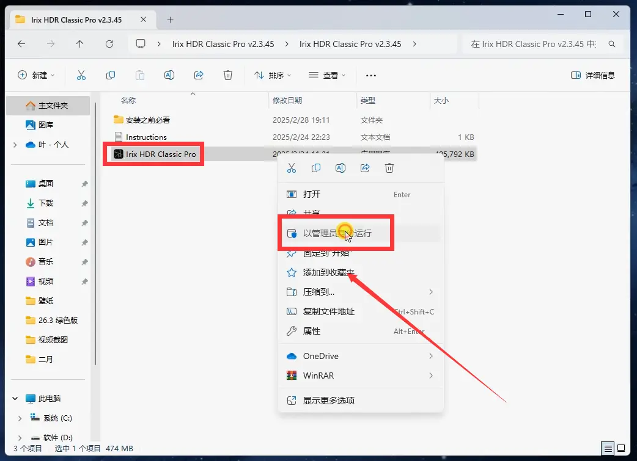Image resolution: width=637 pixels, height=461 pixels.
Task: Click first breadcrumb Irix HDR Classic Pro v2.3.45
Action: pos(223,44)
